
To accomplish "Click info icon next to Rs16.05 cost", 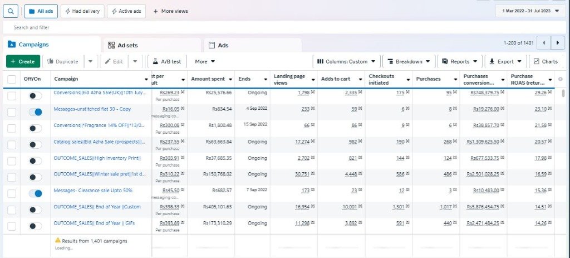I will [x=183, y=109].
